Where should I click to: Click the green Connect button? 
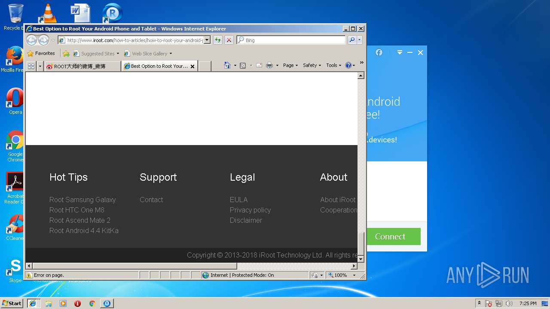click(x=390, y=236)
